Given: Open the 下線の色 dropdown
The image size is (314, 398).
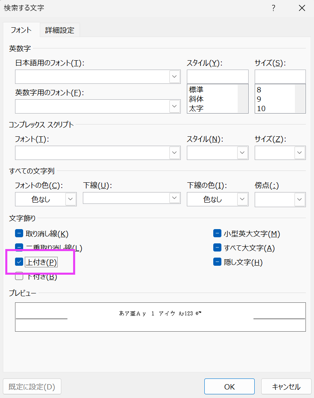Looking at the screenshot, I should 243,199.
